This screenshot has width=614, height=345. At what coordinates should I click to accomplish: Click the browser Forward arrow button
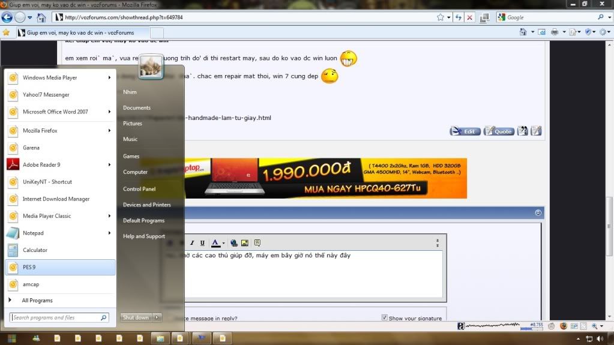coord(20,17)
